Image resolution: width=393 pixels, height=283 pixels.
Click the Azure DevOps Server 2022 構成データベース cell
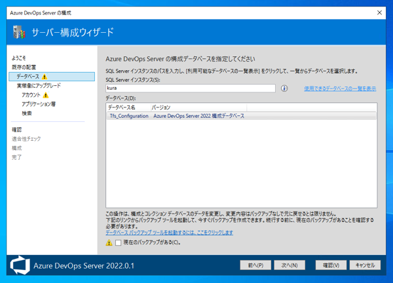point(198,116)
